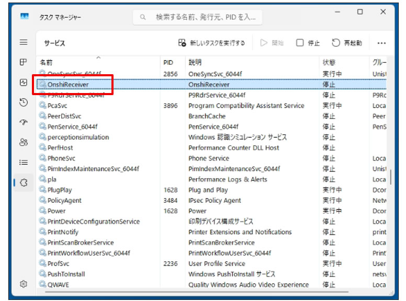The image size is (406, 301).
Task: Select the OnshiReceiver service row
Action: [211, 85]
